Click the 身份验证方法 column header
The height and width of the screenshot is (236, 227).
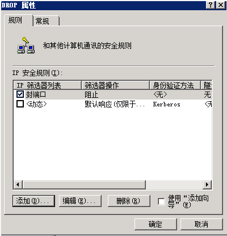pos(175,85)
